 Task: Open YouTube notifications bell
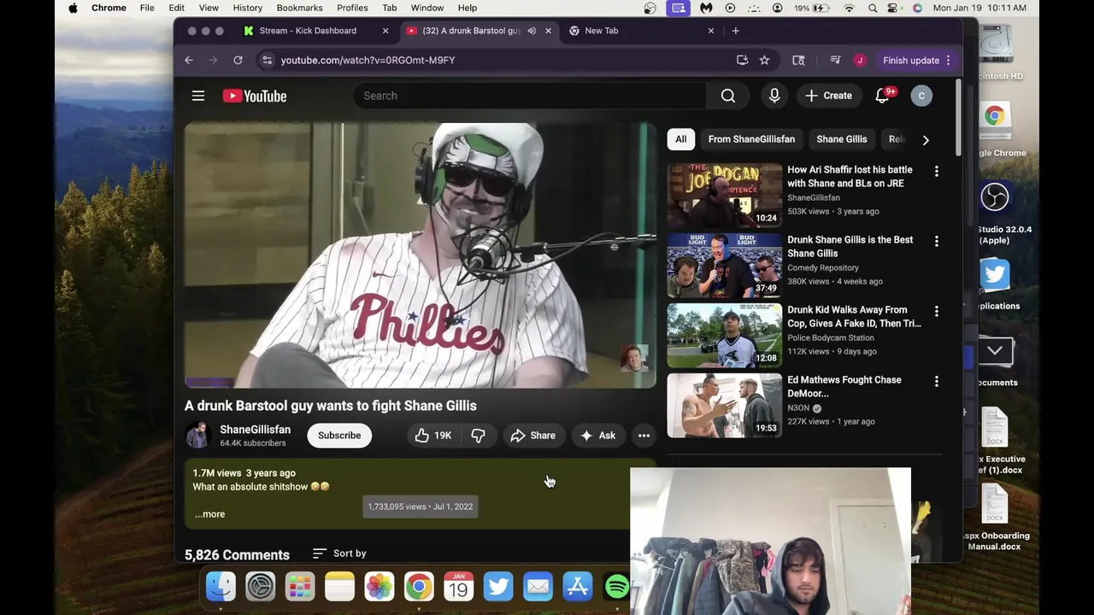point(882,96)
